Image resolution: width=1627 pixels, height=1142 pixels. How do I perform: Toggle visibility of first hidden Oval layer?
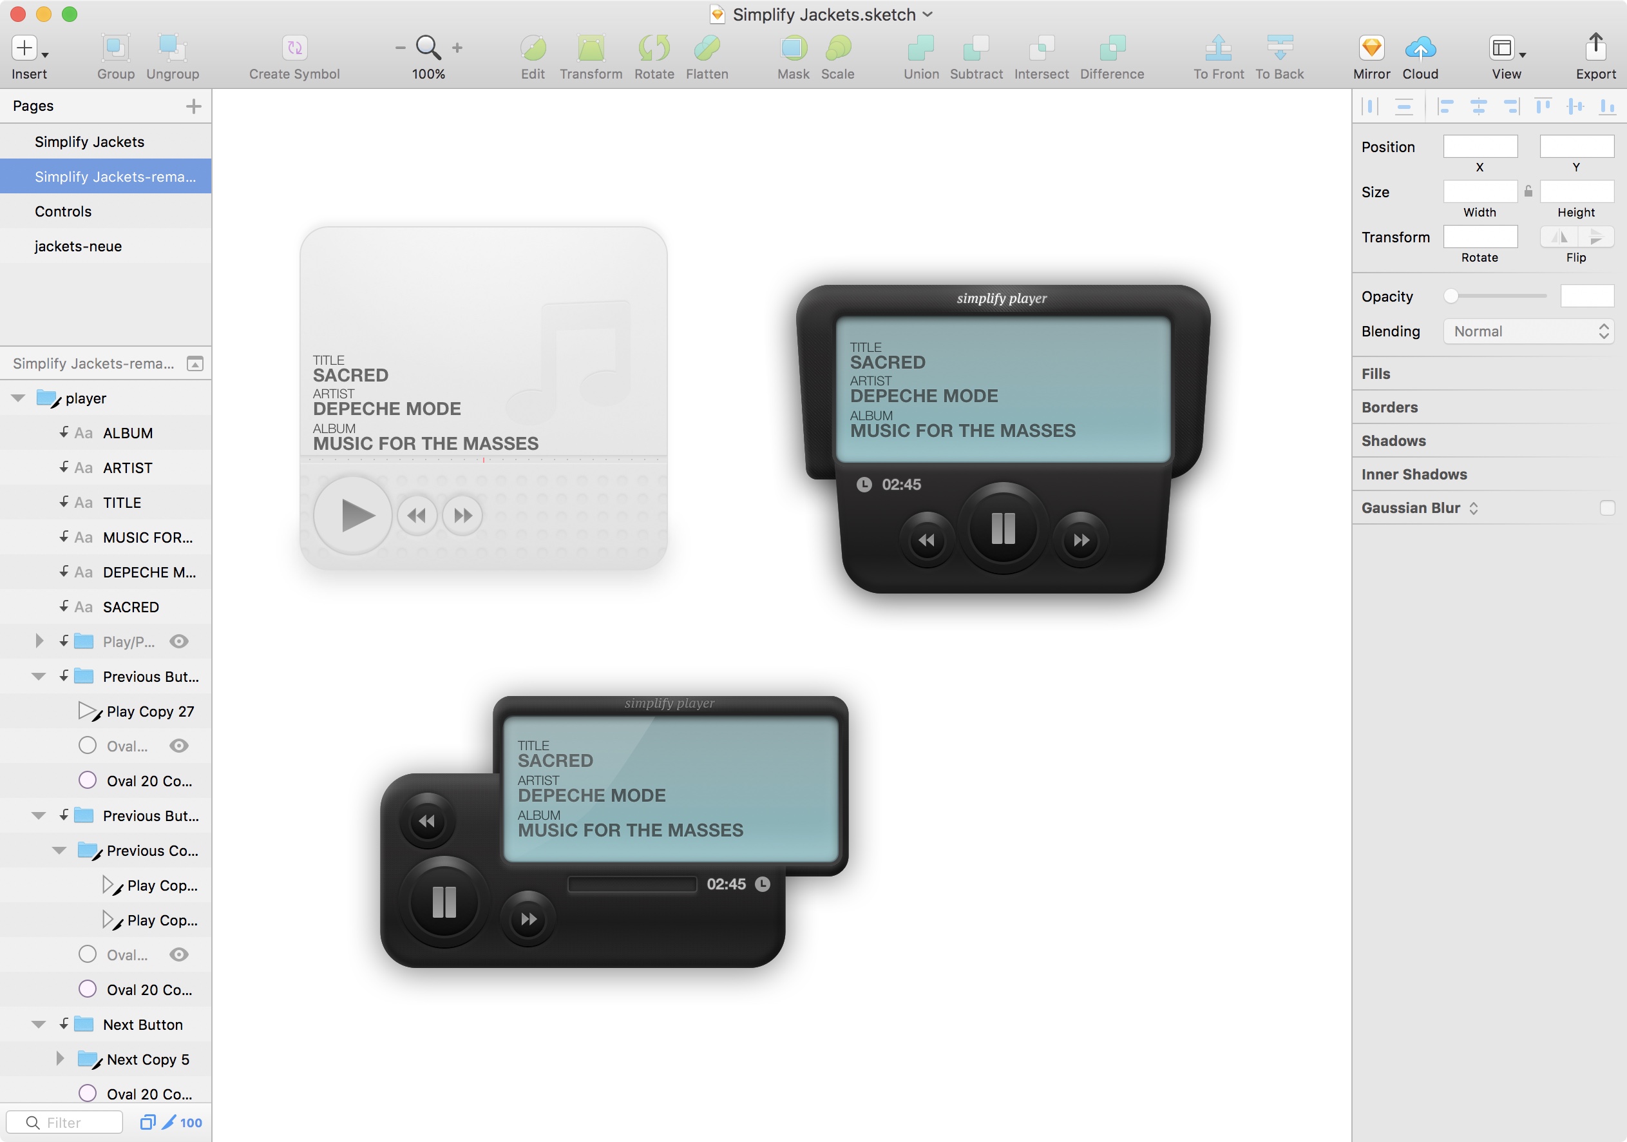pyautogui.click(x=179, y=746)
